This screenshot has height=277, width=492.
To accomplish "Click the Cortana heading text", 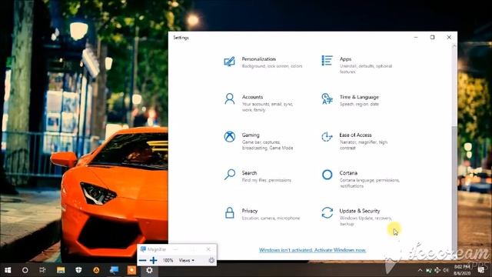I will click(348, 173).
